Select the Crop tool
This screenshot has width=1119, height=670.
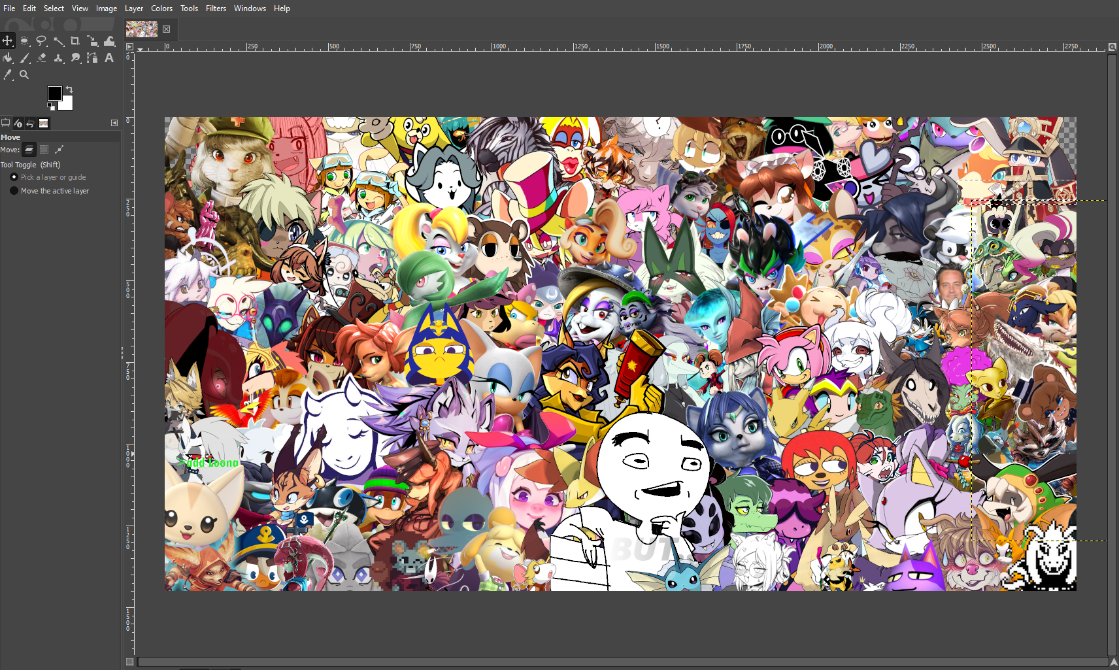[75, 41]
